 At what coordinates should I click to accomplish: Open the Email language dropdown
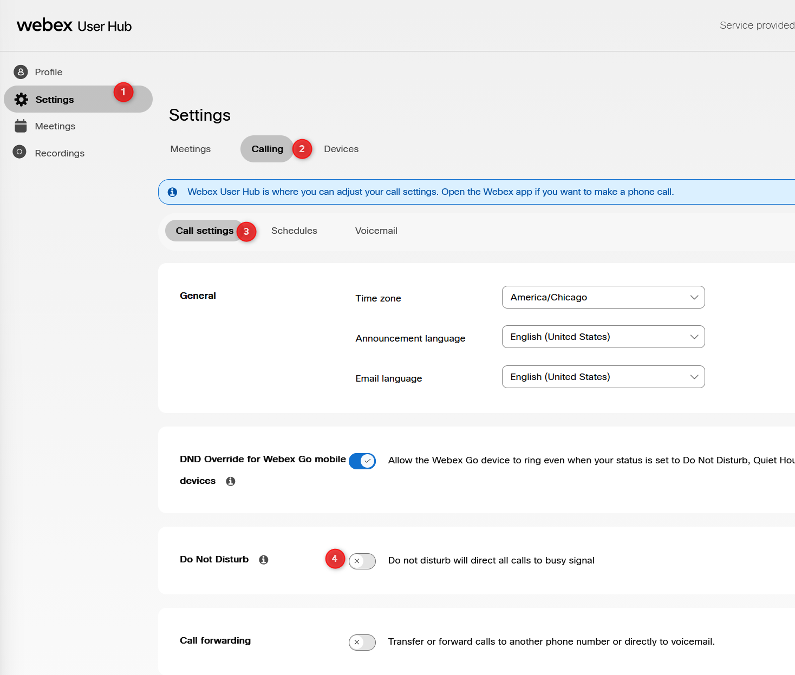603,377
